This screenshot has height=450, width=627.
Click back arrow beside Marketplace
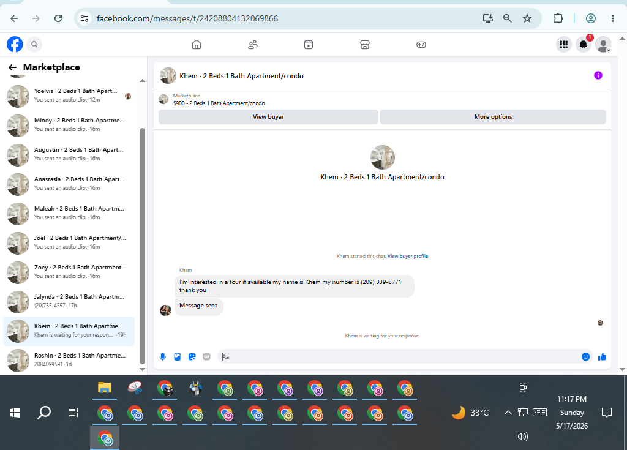13,67
